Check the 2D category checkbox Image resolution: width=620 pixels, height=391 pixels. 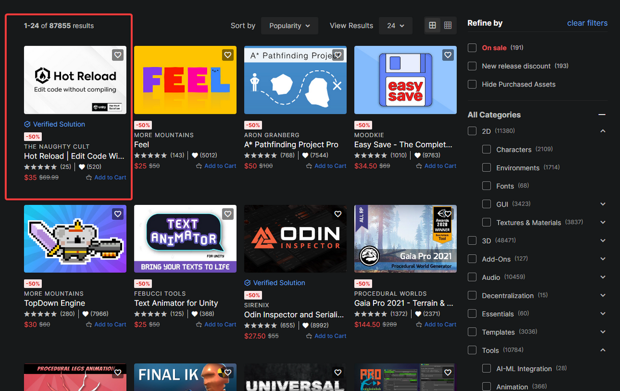tap(472, 131)
